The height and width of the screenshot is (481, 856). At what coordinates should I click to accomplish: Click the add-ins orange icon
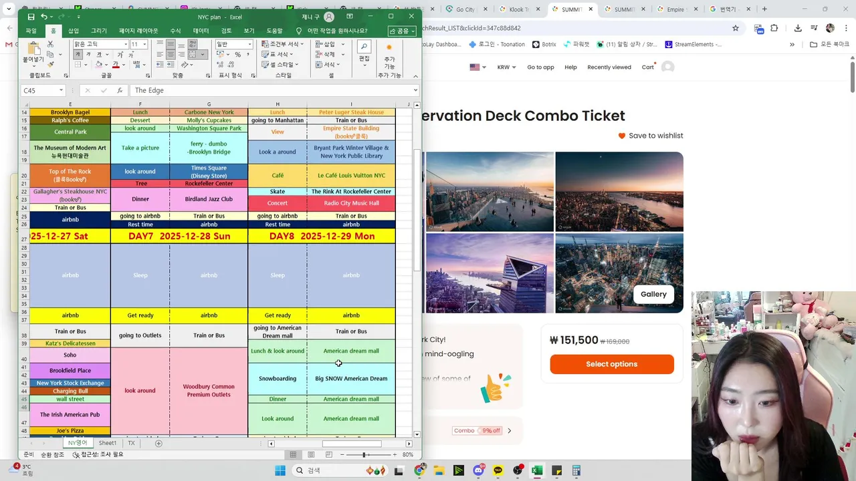point(389,47)
